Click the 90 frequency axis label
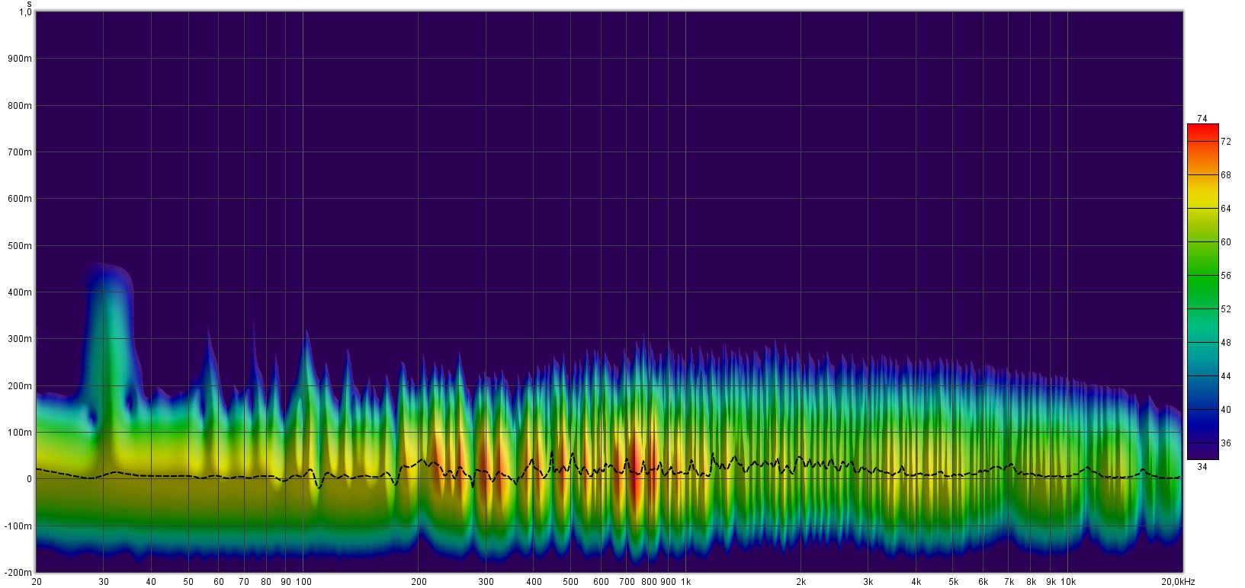The image size is (1245, 588). click(285, 582)
